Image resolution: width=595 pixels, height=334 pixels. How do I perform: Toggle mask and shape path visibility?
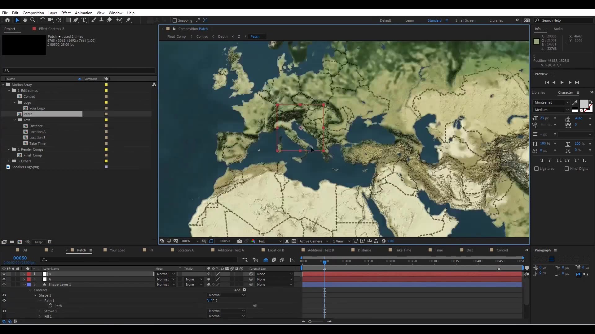[x=211, y=241]
